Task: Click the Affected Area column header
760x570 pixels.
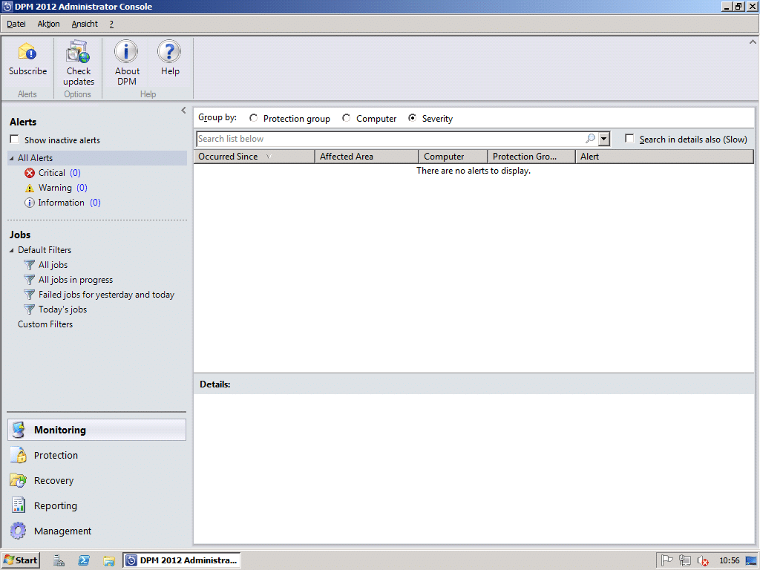Action: (x=367, y=157)
